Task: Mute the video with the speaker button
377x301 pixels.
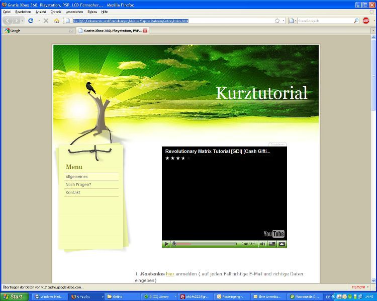Action: 262,244
